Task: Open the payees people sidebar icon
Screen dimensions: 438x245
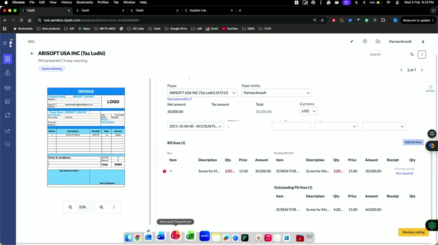Action: [8, 88]
